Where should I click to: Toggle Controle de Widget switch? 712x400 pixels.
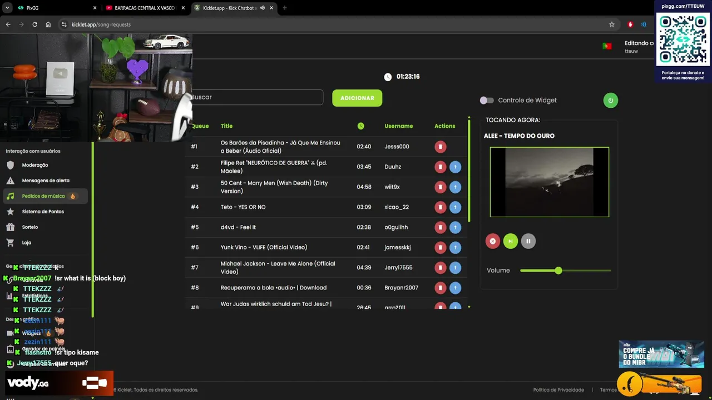click(x=487, y=101)
